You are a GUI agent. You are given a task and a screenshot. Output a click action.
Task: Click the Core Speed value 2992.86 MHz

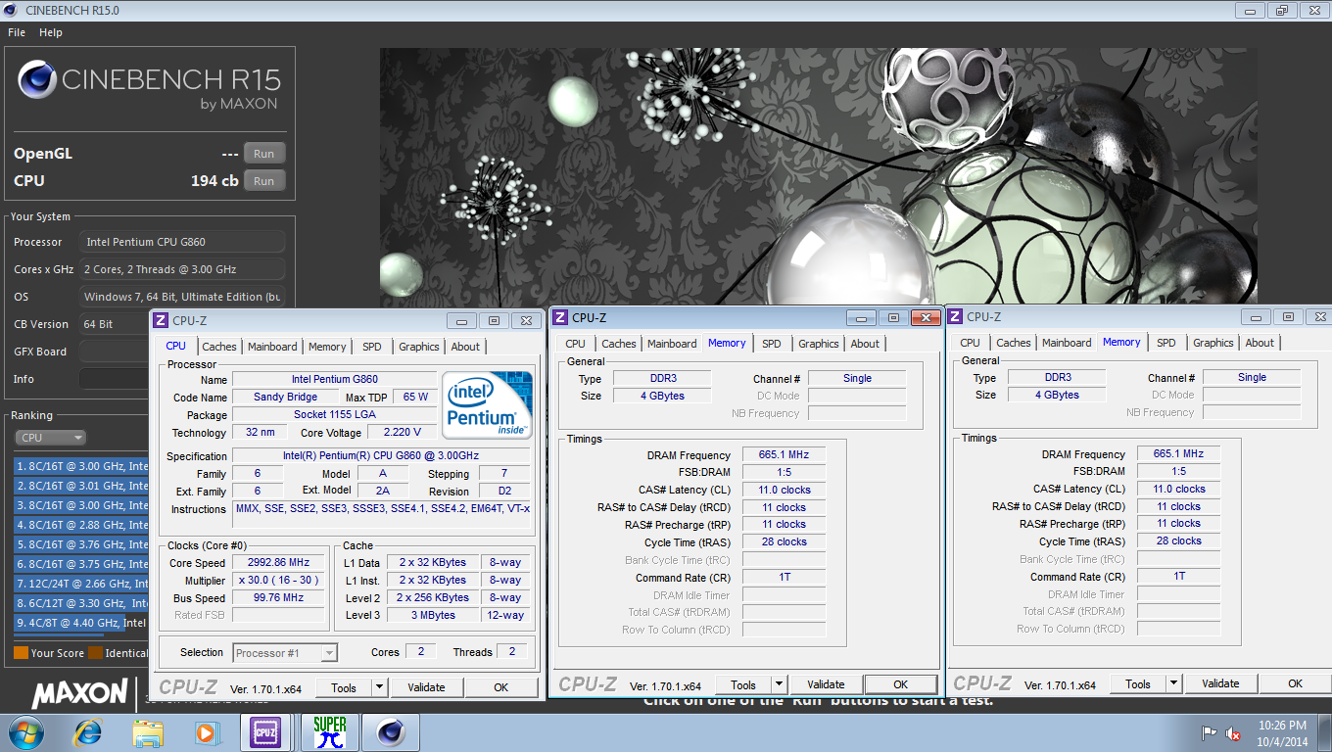click(278, 563)
